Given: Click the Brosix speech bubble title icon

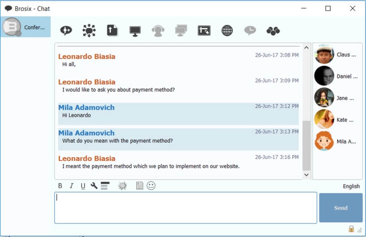Looking at the screenshot, I should click(8, 9).
